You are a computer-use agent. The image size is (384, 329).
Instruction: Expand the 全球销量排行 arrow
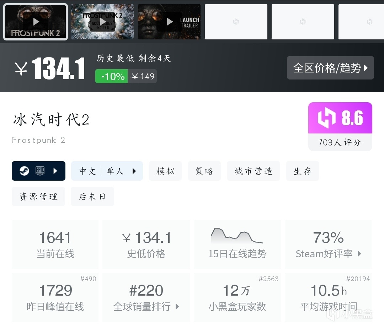pyautogui.click(x=177, y=307)
